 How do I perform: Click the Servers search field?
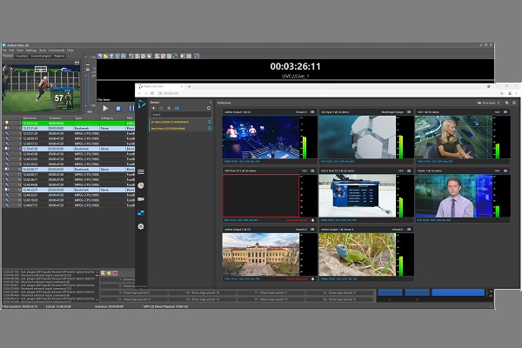click(x=180, y=115)
